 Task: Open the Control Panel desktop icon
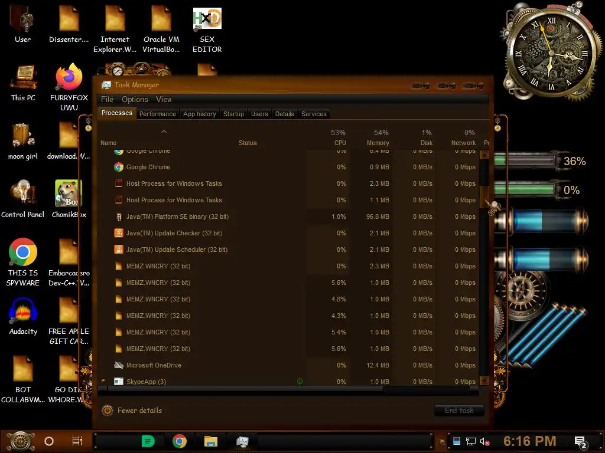[x=23, y=199]
